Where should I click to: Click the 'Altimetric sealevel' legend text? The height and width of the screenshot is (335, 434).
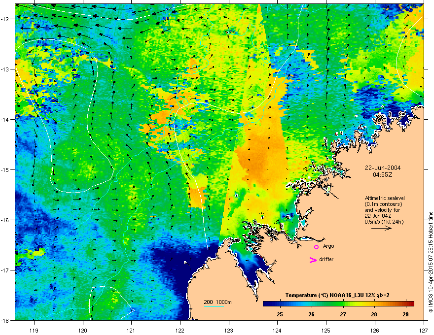(385, 198)
